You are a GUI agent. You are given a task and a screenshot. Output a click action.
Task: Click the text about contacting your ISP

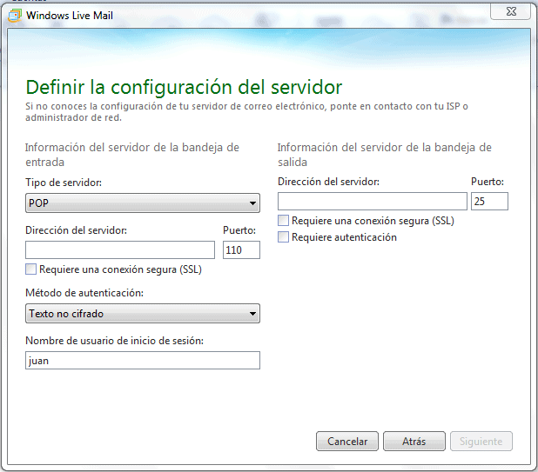point(246,111)
